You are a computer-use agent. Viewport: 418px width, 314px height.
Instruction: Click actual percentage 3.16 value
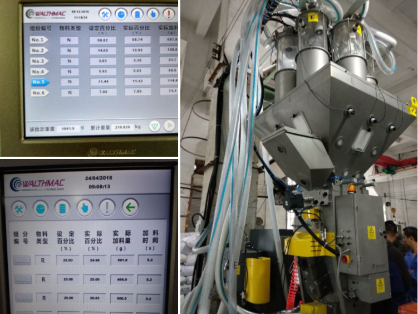click(x=137, y=60)
